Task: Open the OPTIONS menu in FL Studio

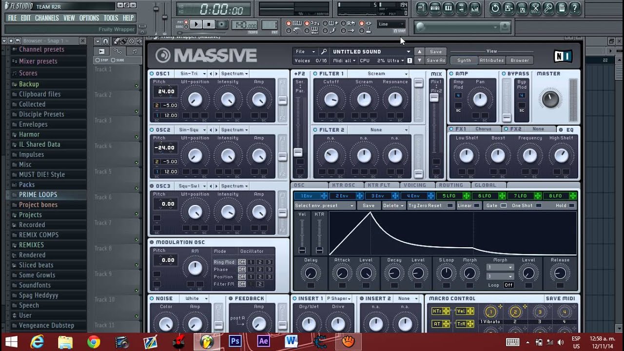Action: coord(89,18)
